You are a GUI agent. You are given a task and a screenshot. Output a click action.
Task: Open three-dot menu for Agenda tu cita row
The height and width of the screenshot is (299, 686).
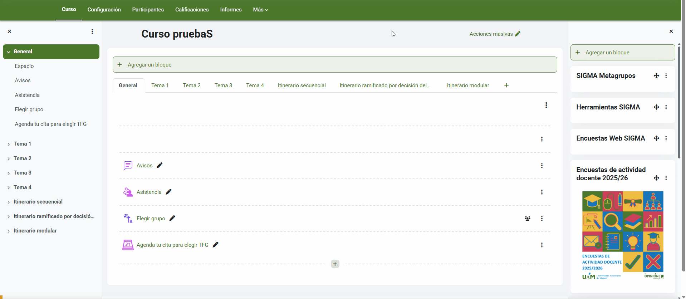click(x=542, y=245)
